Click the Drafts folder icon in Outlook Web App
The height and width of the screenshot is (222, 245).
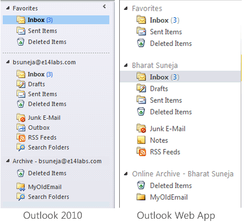click(141, 88)
